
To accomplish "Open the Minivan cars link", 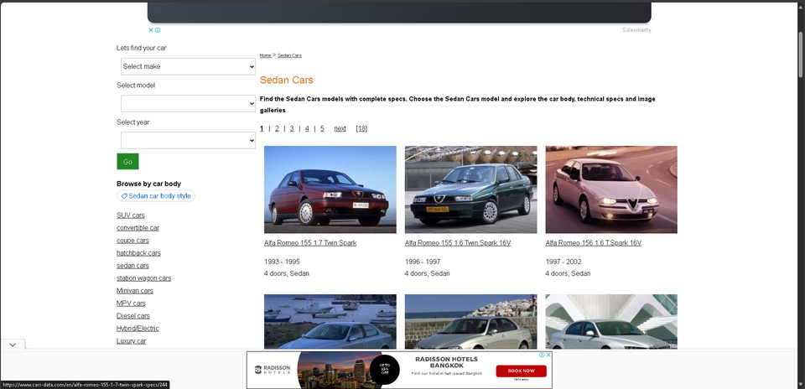I will [x=134, y=290].
